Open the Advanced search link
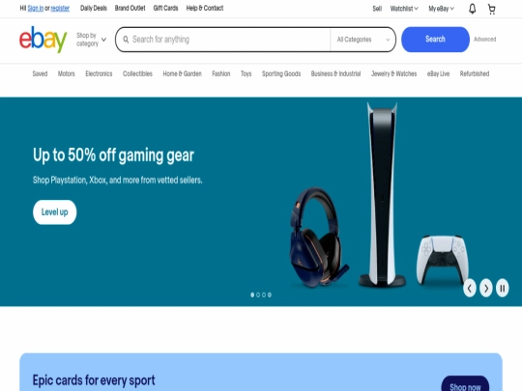 pos(485,40)
